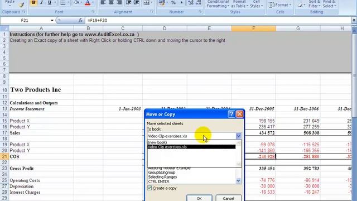The image size is (357, 201).
Task: Open Cell Styles menu
Action: pyautogui.click(x=257, y=4)
